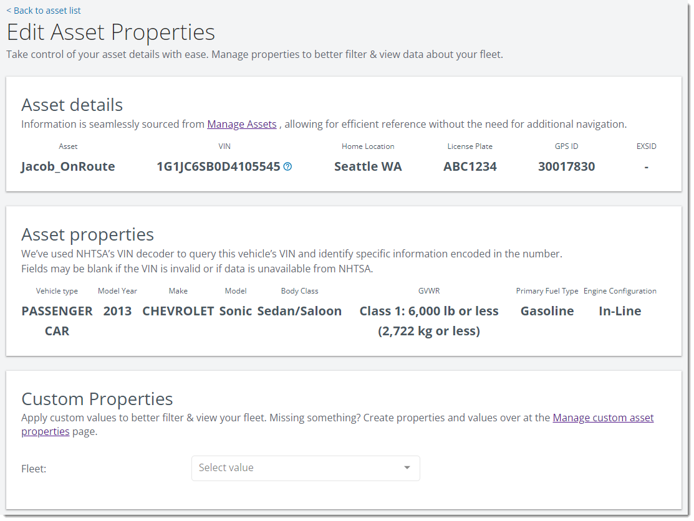Click the In-Line engine configuration value
Image resolution: width=694 pixels, height=521 pixels.
click(x=620, y=312)
